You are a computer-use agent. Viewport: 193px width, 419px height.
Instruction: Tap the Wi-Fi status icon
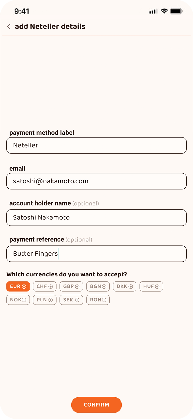[x=164, y=11]
